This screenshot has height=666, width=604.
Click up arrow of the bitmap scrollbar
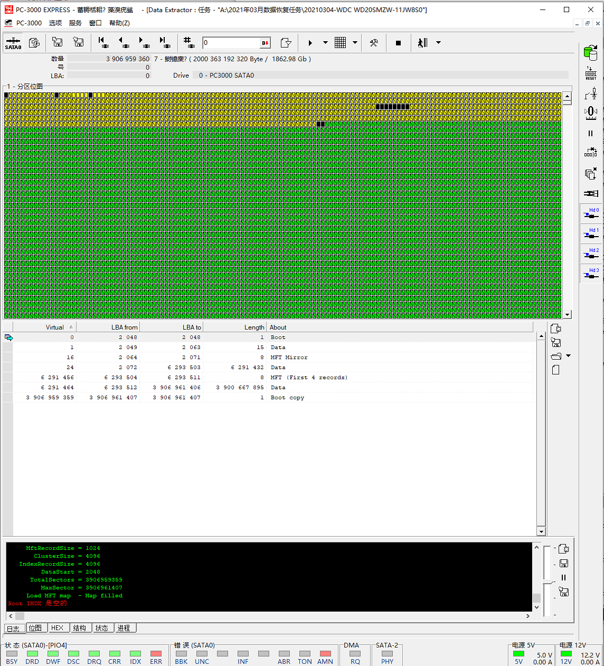coord(568,96)
